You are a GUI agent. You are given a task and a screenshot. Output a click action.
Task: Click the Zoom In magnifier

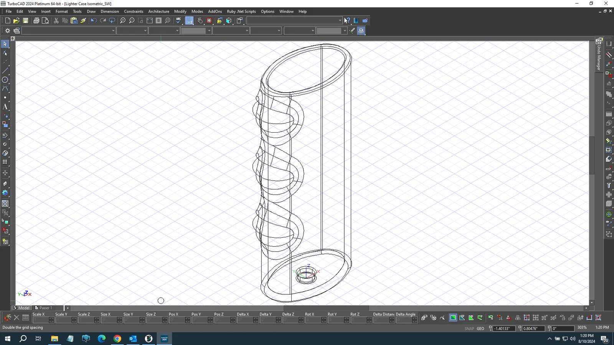pyautogui.click(x=123, y=21)
